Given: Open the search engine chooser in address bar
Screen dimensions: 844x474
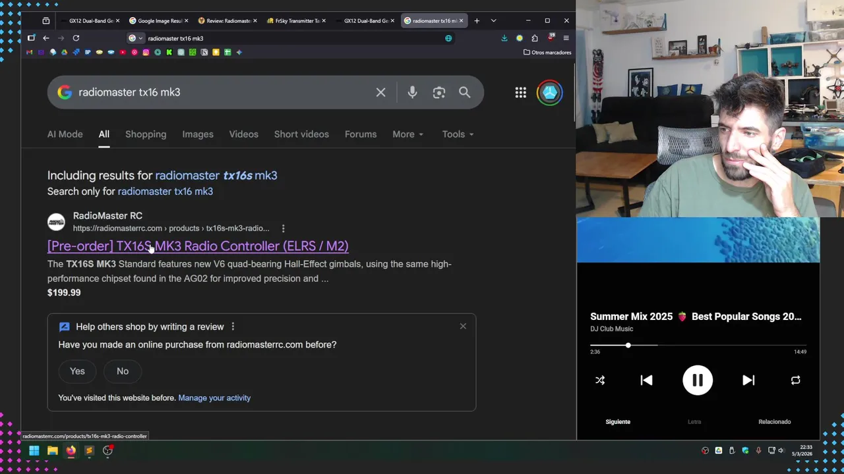Looking at the screenshot, I should (135, 38).
